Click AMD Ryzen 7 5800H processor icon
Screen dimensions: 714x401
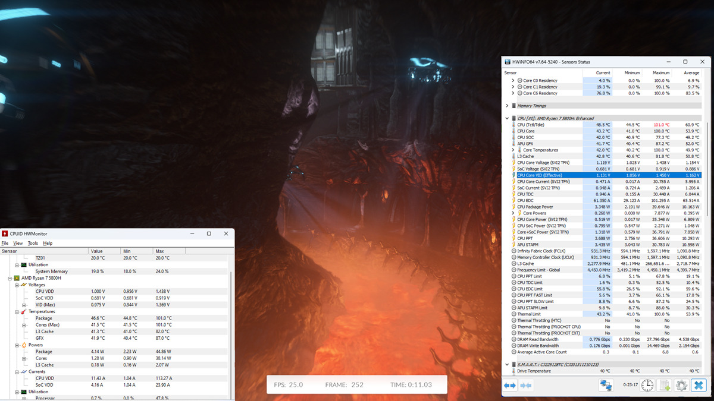pyautogui.click(x=17, y=278)
